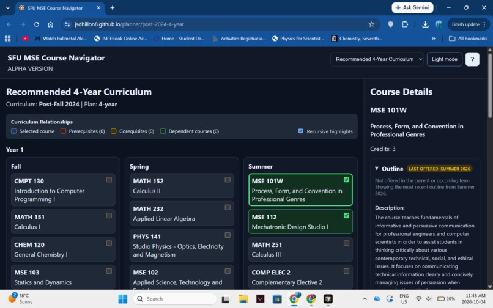Show more bookmarks with the double chevron
Viewport: 493px width, 308px height.
click(x=434, y=38)
